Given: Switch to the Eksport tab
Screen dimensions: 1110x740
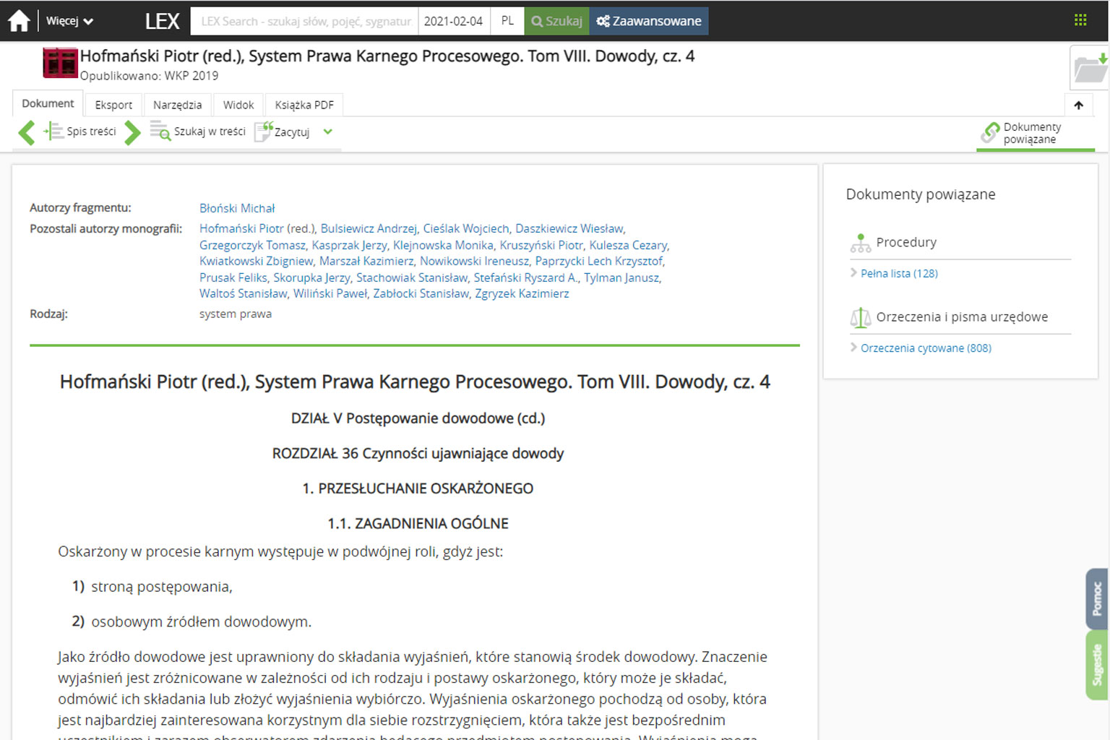Looking at the screenshot, I should click(113, 105).
